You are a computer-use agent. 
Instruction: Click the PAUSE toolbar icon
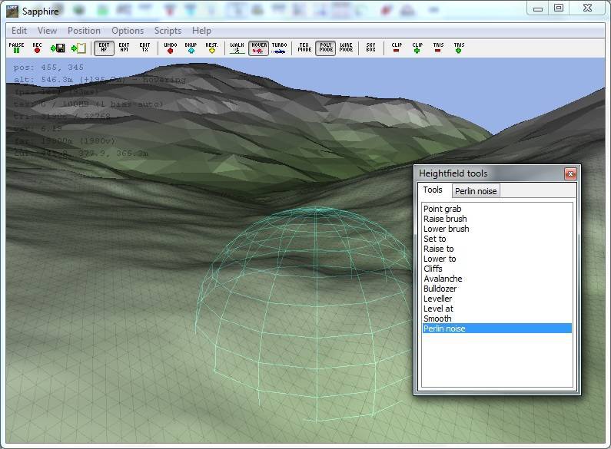tap(16, 48)
